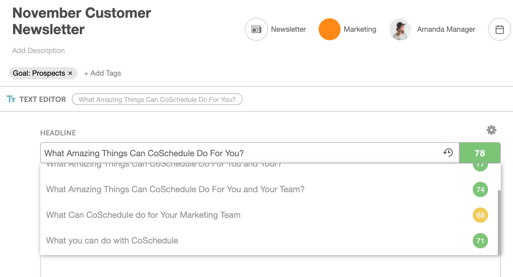The height and width of the screenshot is (277, 513).
Task: Click the text editor title pill
Action: pyautogui.click(x=157, y=99)
